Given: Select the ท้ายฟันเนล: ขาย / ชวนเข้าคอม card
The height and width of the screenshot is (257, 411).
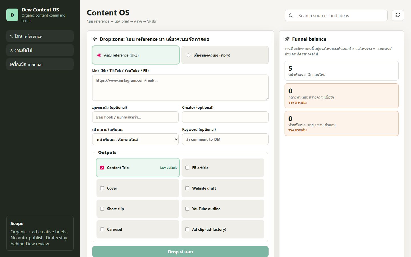Looking at the screenshot, I should [342, 124].
